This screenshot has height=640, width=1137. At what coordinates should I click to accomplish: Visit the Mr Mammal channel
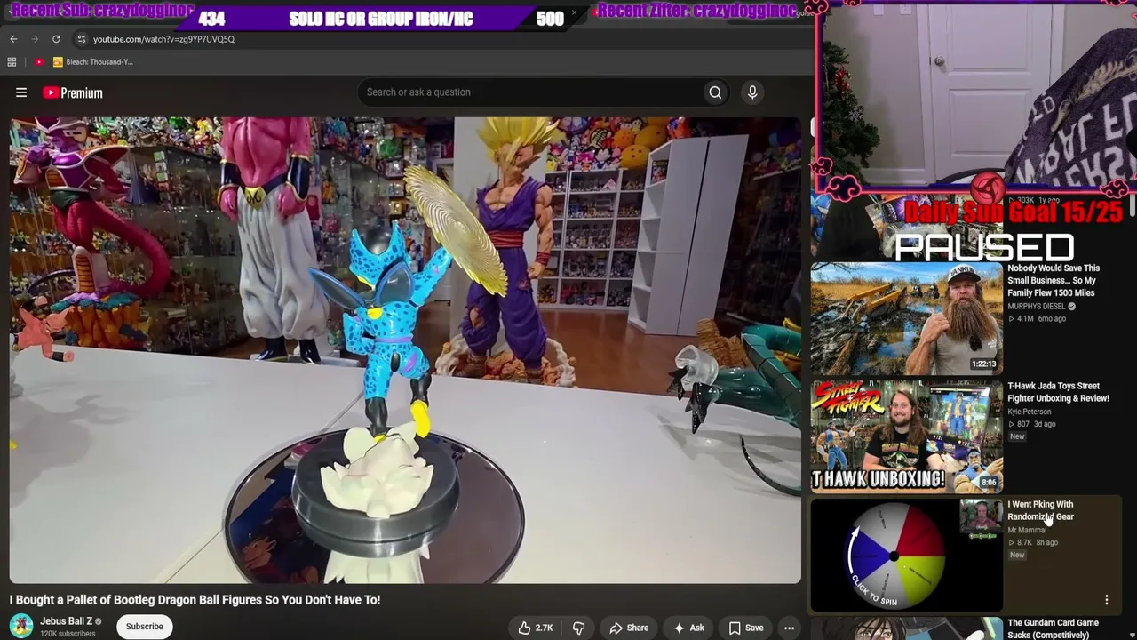(1027, 530)
